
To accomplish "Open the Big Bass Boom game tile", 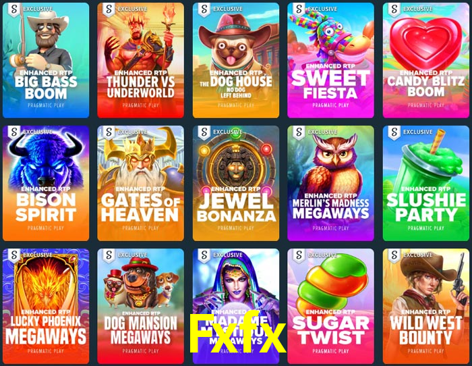I will click(x=46, y=60).
